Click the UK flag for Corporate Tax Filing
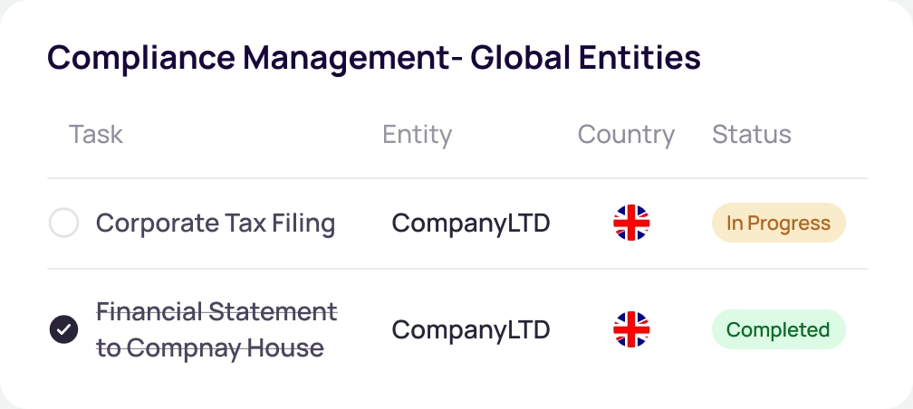This screenshot has width=913, height=409. pos(631,223)
